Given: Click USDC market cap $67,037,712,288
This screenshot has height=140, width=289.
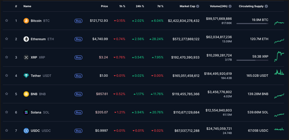Looking at the screenshot, I should [x=187, y=131].
